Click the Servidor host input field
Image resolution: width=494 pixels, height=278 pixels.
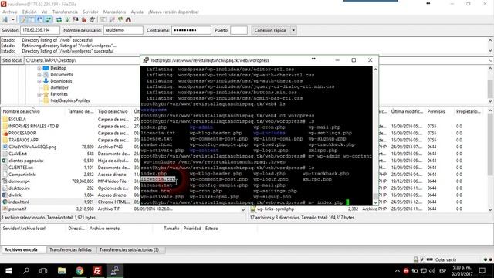point(40,30)
